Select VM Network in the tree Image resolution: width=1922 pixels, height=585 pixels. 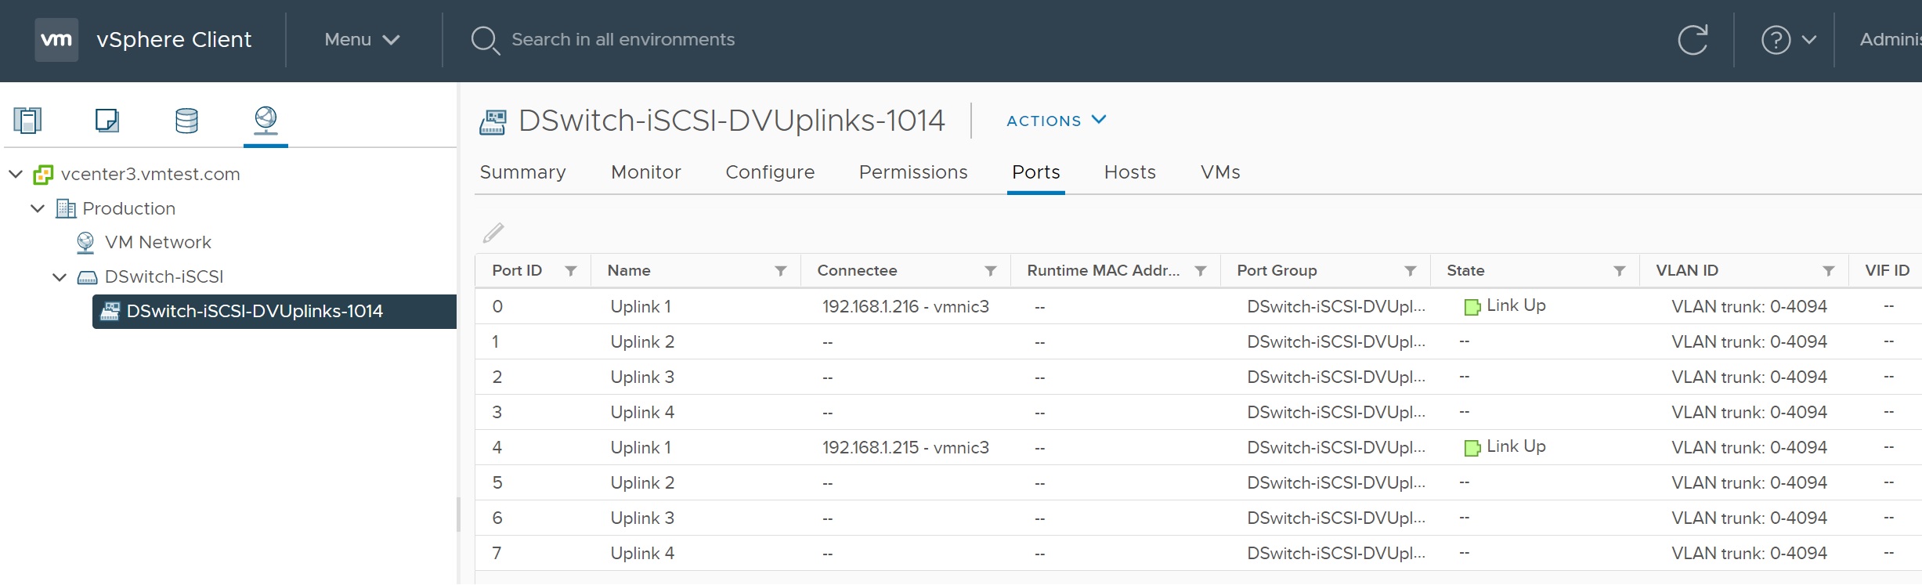(157, 243)
